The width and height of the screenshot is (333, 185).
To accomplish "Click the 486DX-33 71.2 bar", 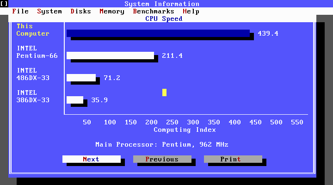I will click(x=81, y=78).
